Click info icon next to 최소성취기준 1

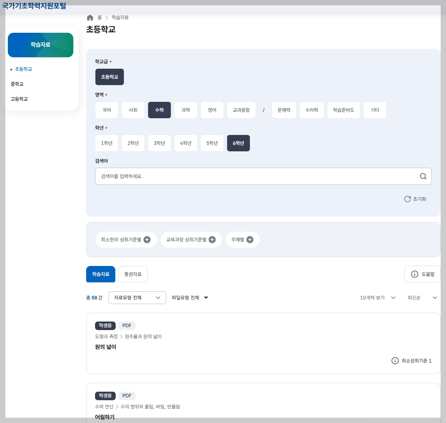(395, 361)
